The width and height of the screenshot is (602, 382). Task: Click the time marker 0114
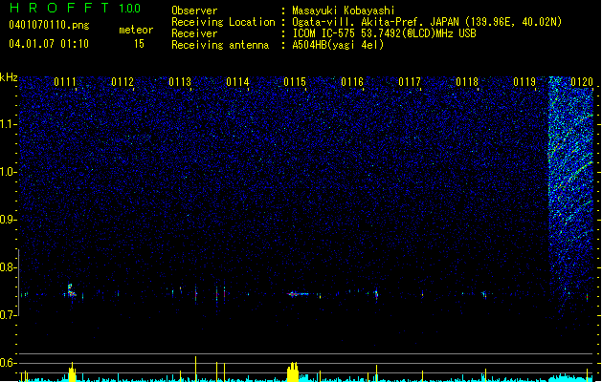click(237, 82)
